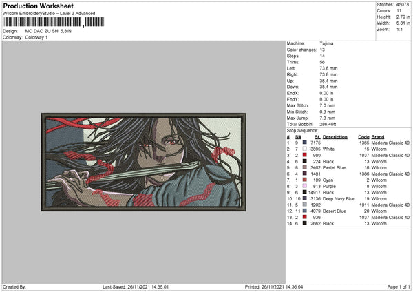Select the 'Colorway 1' value
This screenshot has height=292, width=413.
[36, 37]
